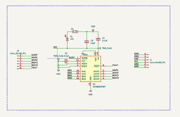Select the D1 reference label
Screen dimensions: 180x117
(71, 36)
